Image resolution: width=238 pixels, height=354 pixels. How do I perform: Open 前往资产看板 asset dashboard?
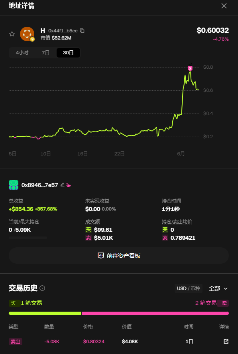pyautogui.click(x=119, y=256)
